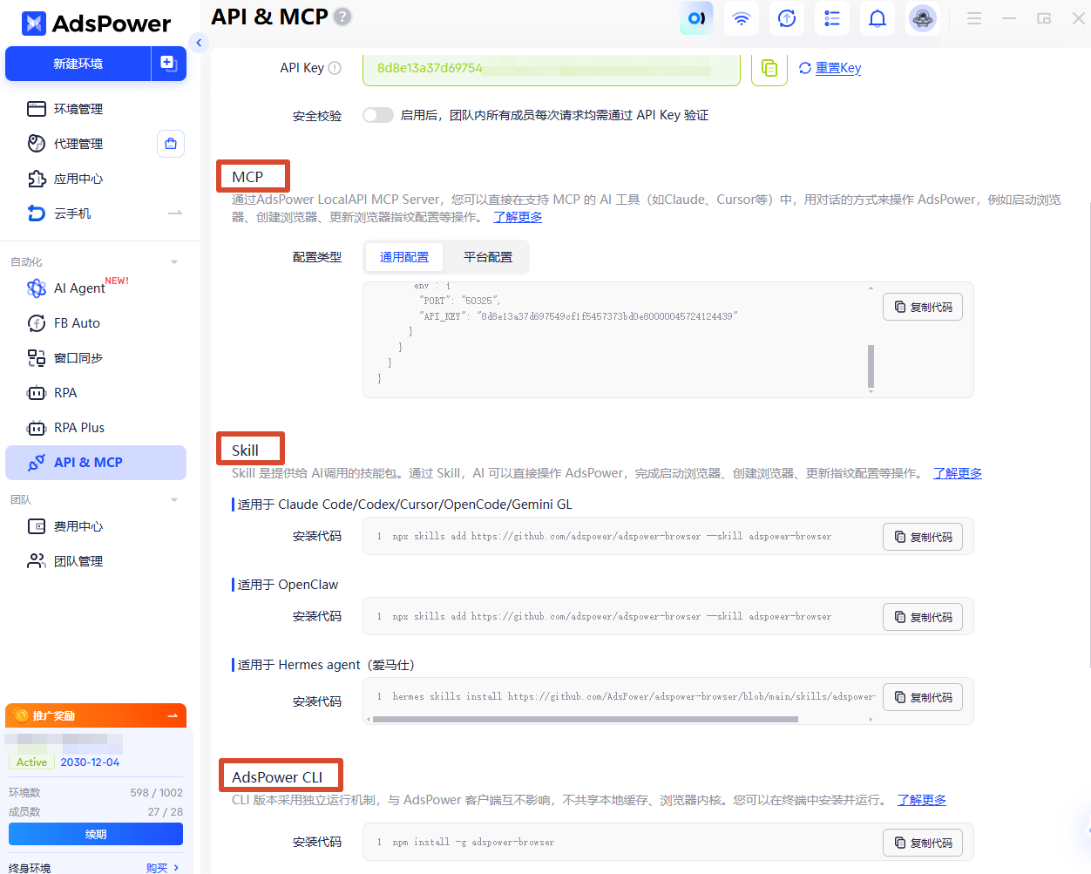
Task: Click the arrow icon next to 云手机
Action: click(175, 213)
